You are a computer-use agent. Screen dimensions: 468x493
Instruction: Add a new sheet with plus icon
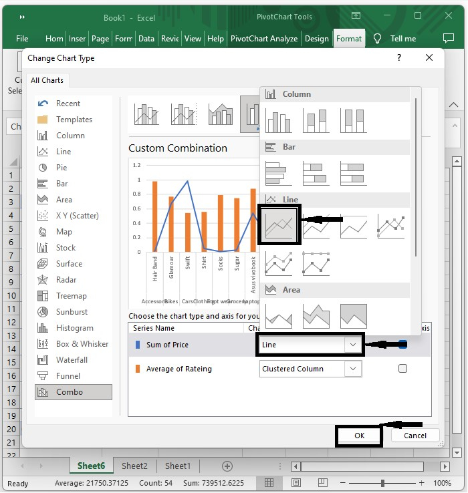[x=227, y=466]
